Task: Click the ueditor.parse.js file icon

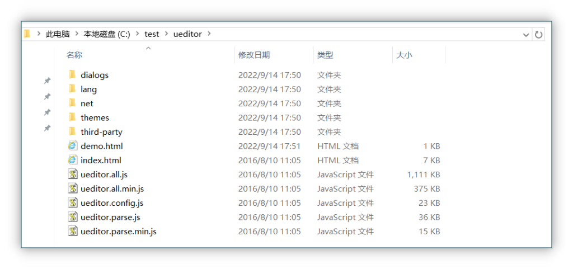Action: point(73,217)
